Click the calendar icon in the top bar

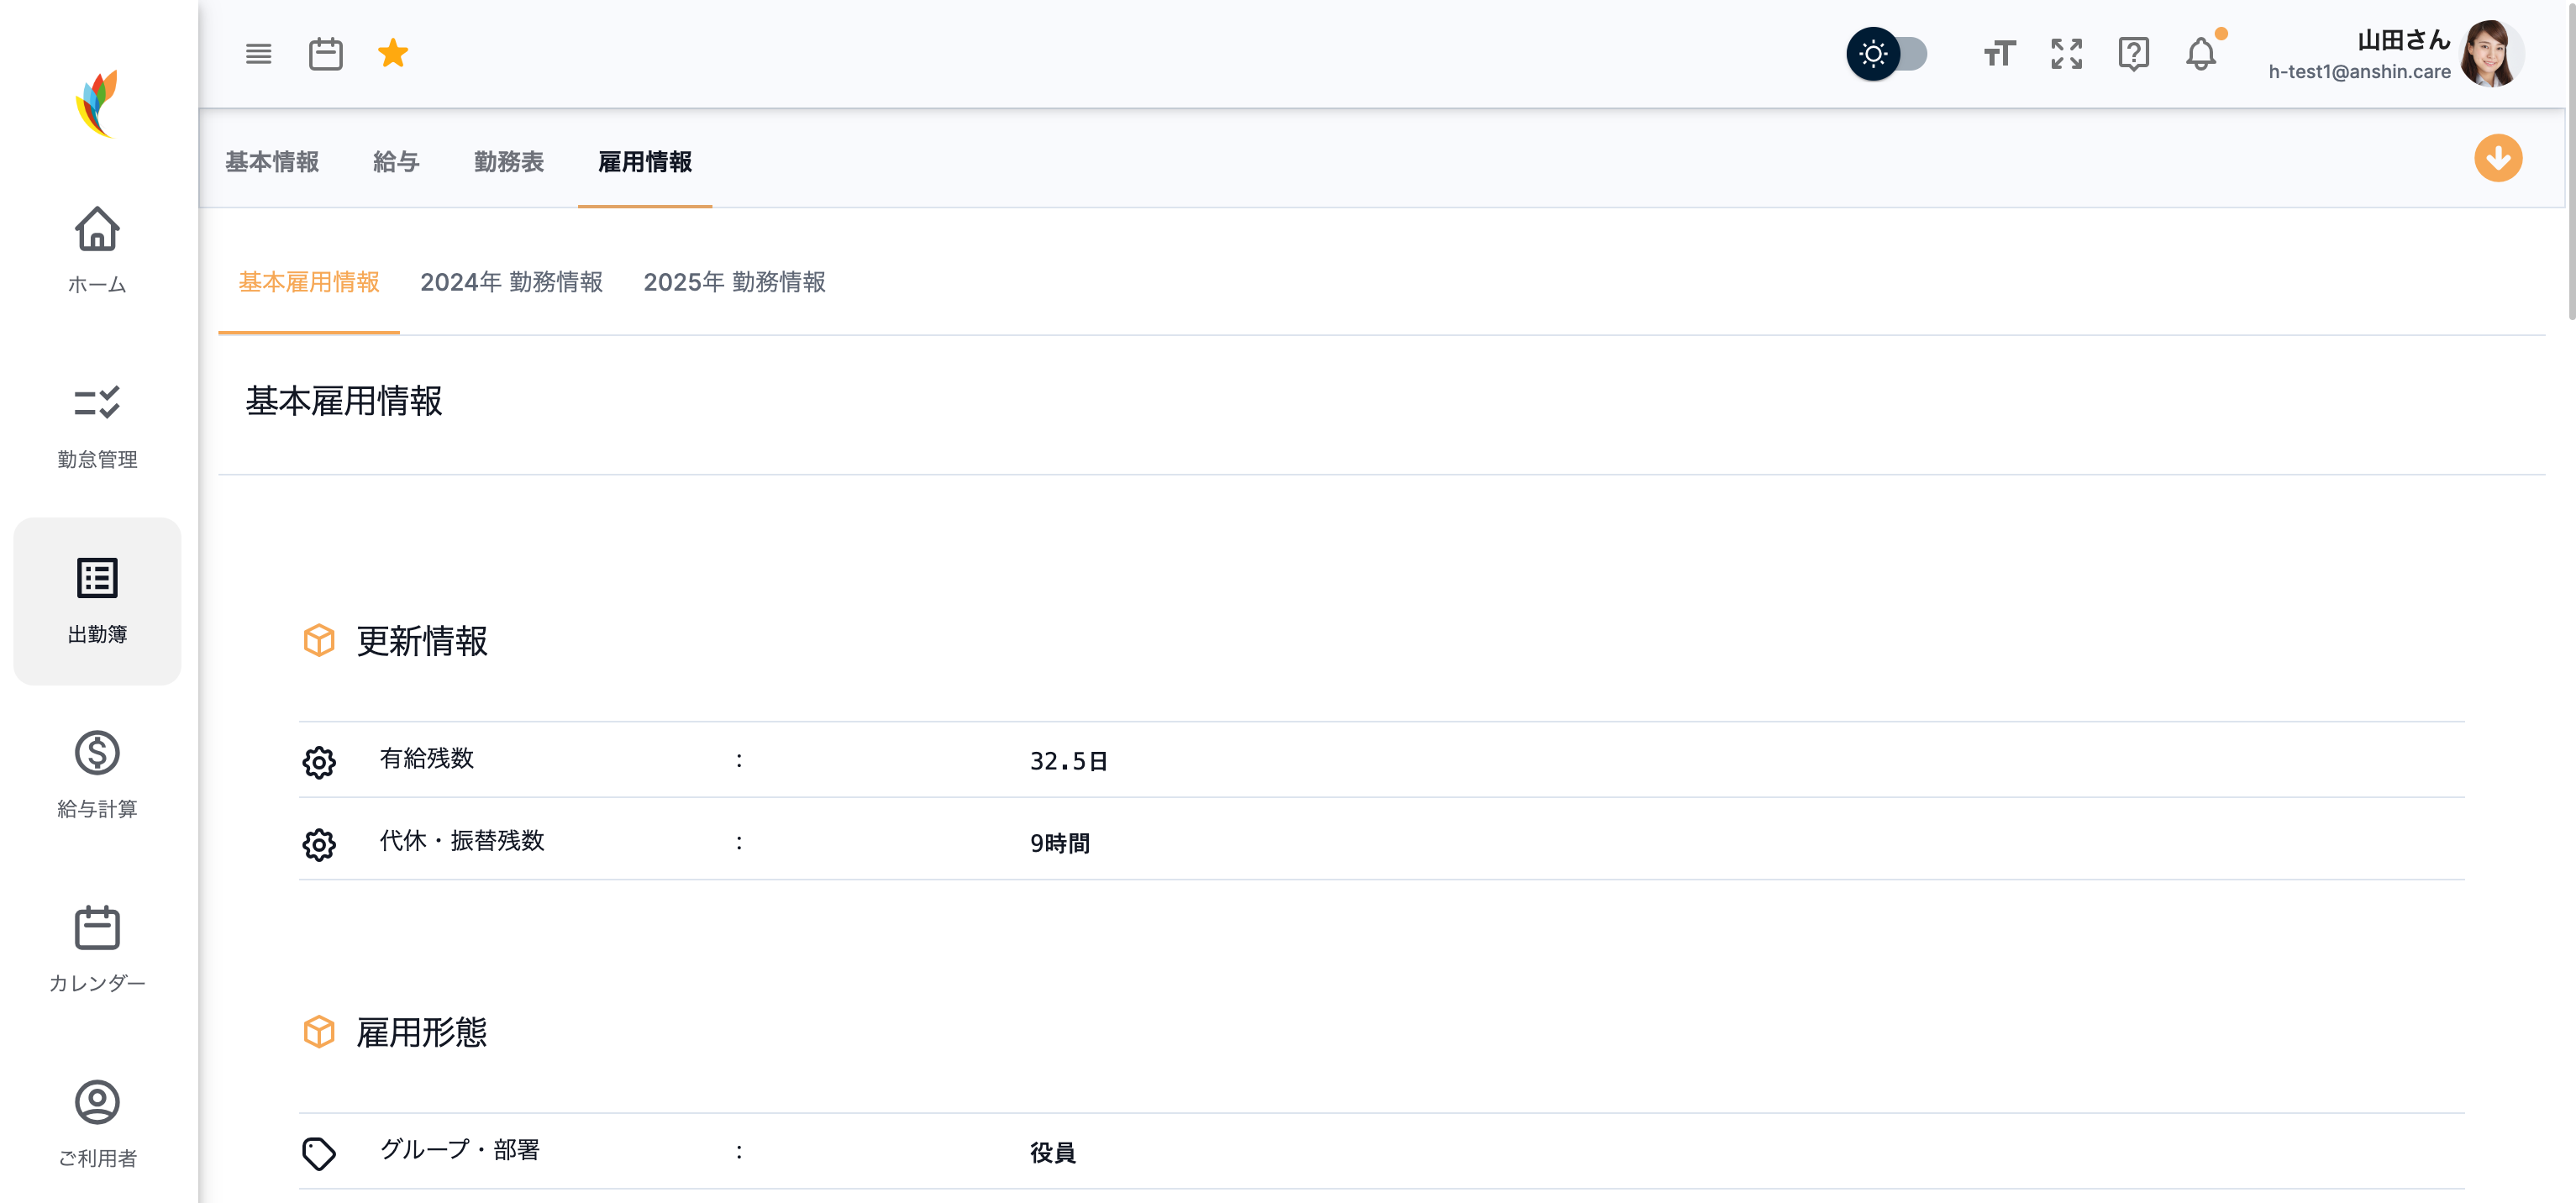pyautogui.click(x=325, y=54)
